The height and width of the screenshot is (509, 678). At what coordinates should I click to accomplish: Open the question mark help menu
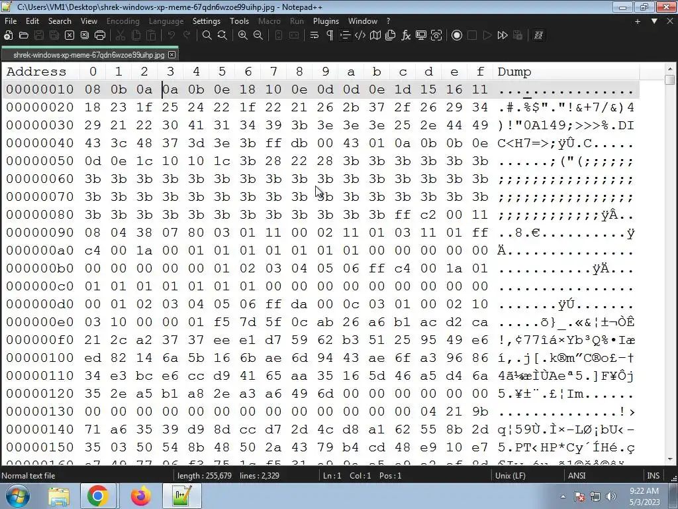coord(388,21)
